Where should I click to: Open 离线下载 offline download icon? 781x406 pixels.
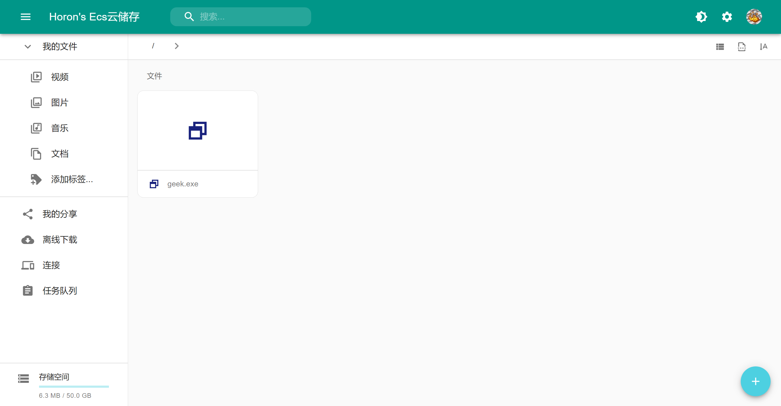click(28, 240)
